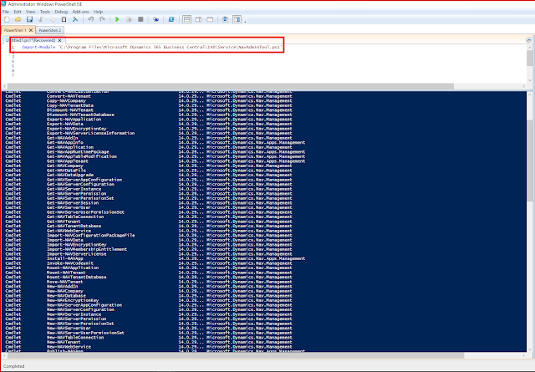Clear the console pane with the brush icon

[x=75, y=19]
